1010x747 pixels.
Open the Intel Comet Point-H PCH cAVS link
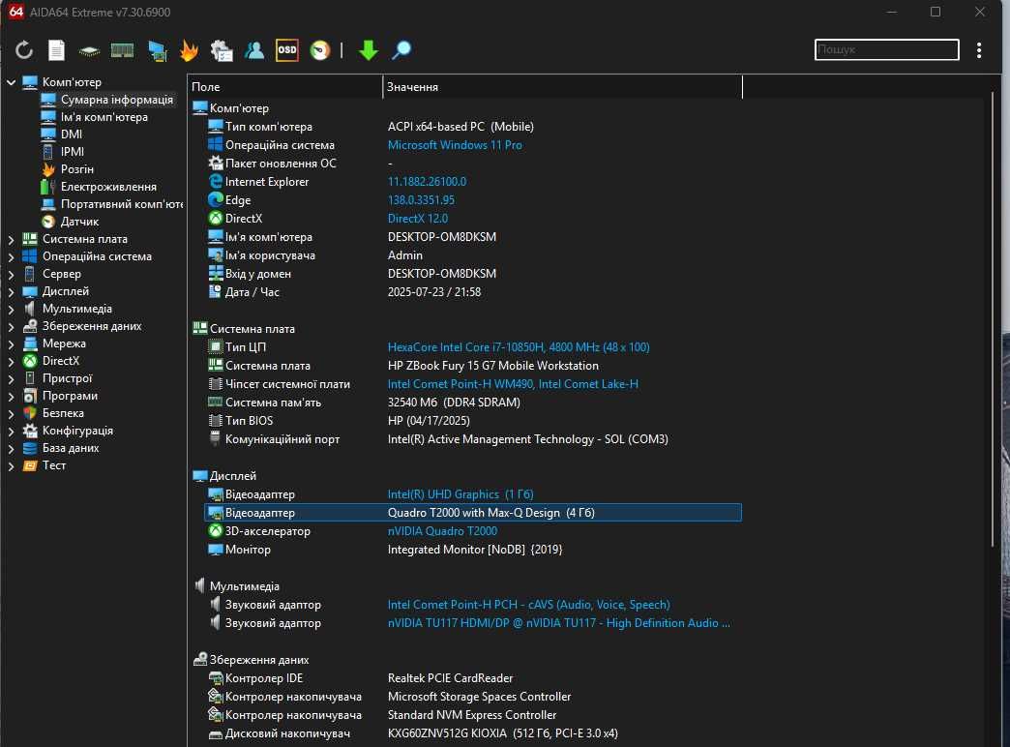pos(529,605)
